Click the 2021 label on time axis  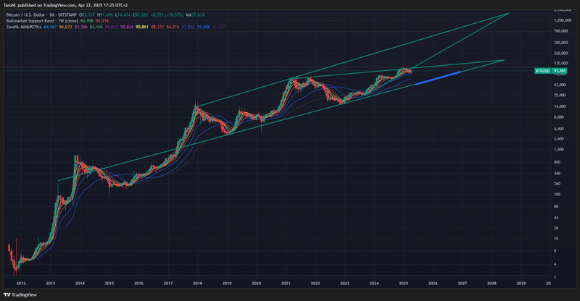[x=286, y=283]
